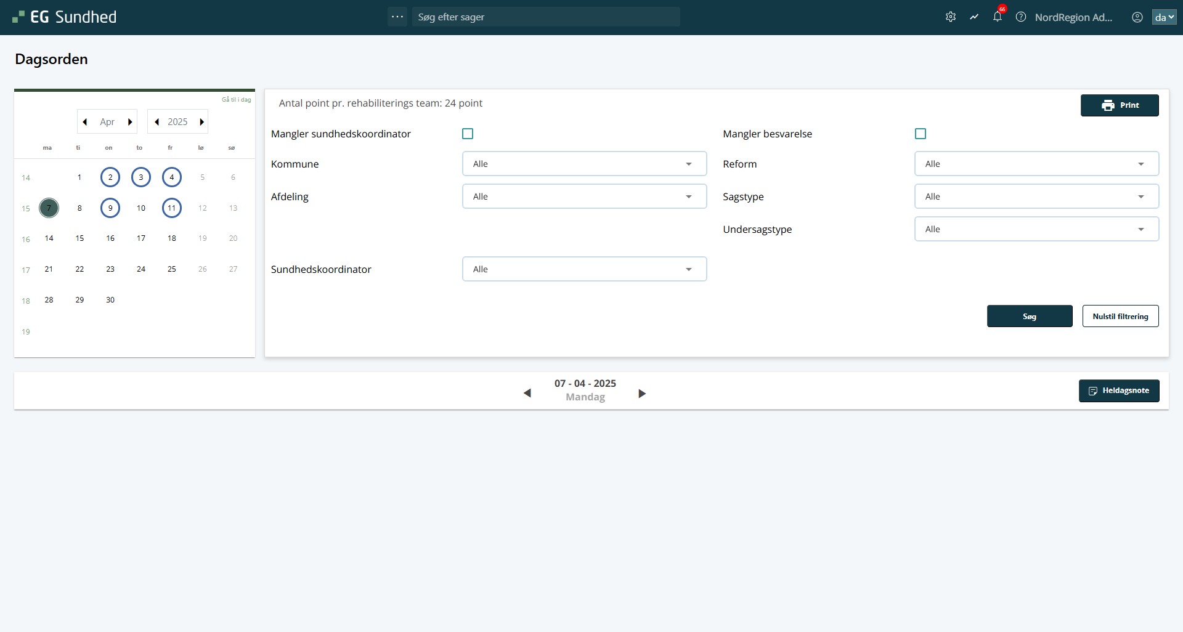Click the Søg button
The height and width of the screenshot is (632, 1183).
coord(1030,316)
